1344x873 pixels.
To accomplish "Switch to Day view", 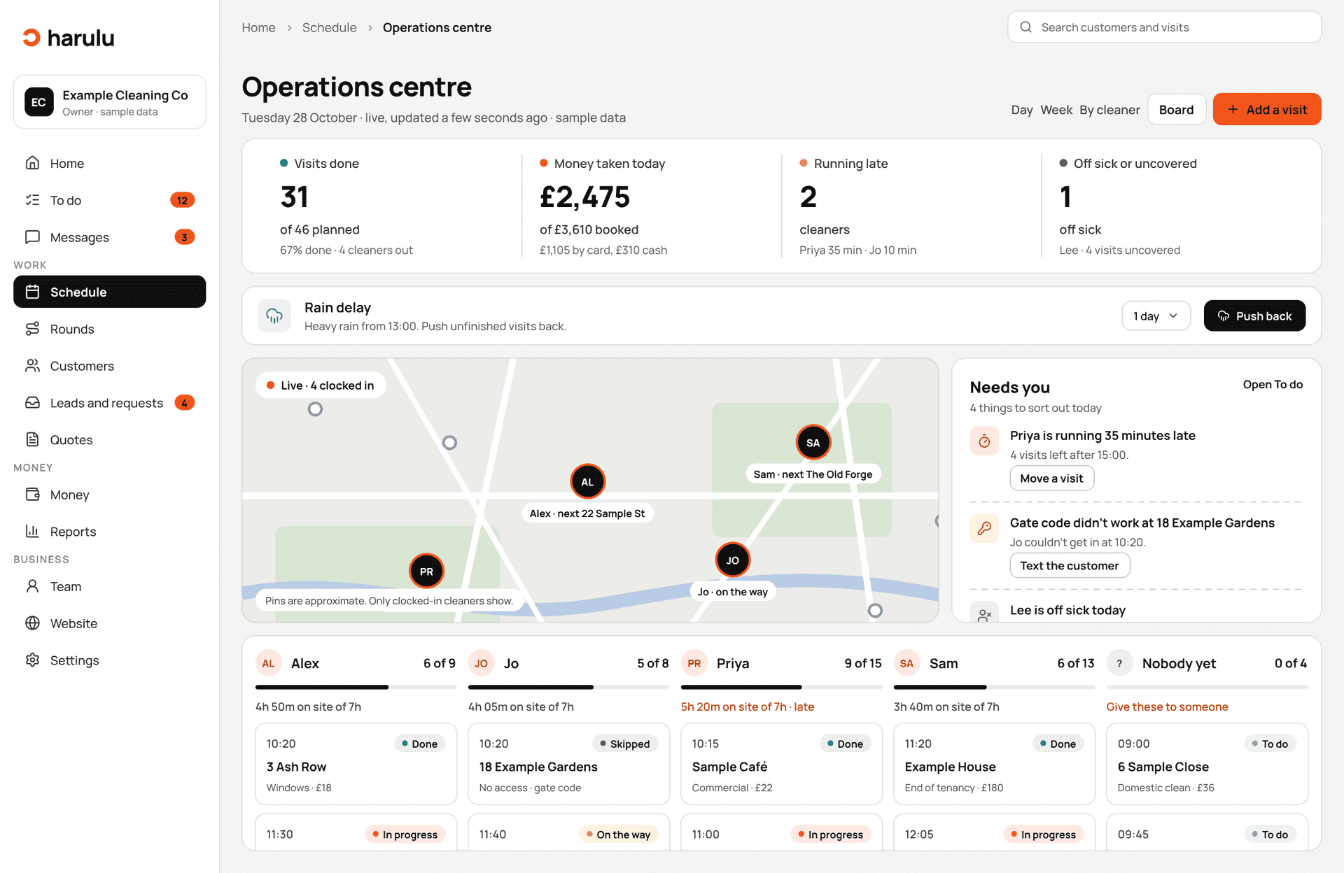I will 1022,110.
